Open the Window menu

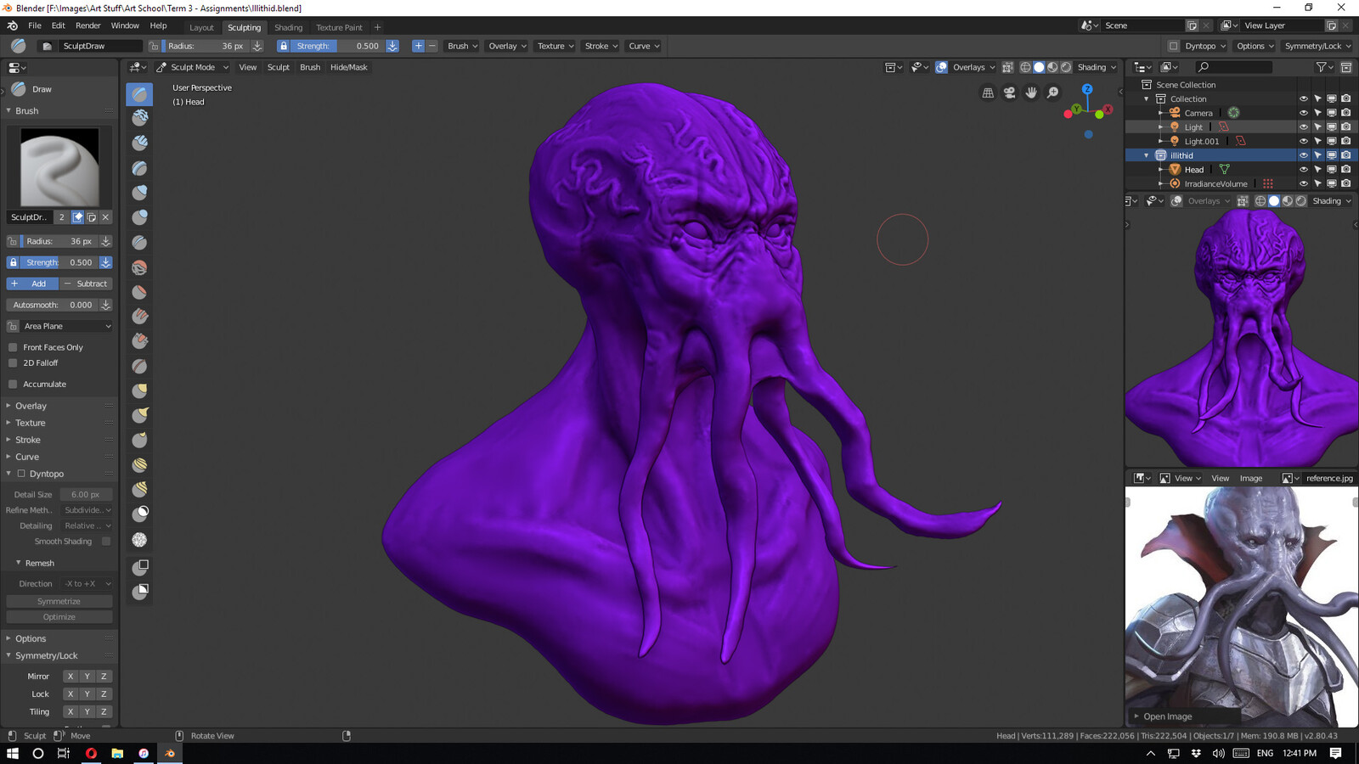125,25
